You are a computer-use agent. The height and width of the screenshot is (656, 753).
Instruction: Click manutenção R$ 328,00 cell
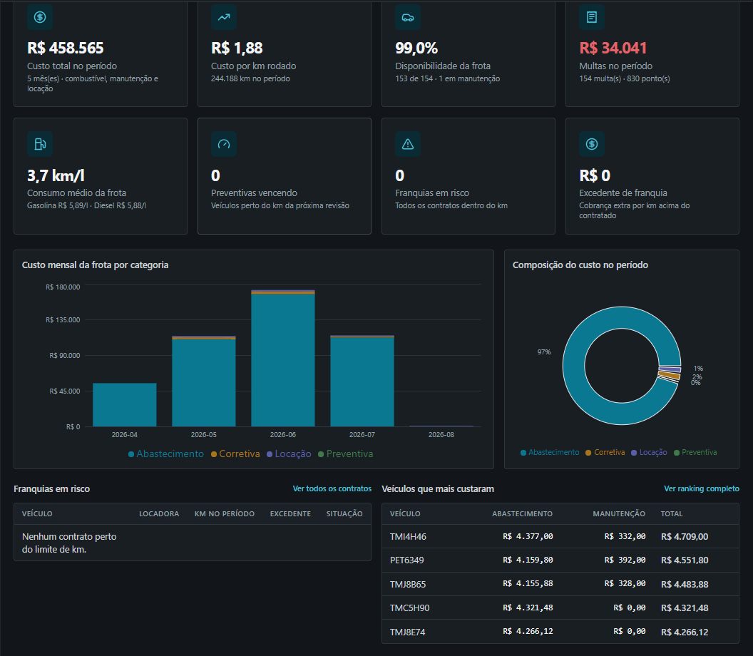pyautogui.click(x=625, y=583)
